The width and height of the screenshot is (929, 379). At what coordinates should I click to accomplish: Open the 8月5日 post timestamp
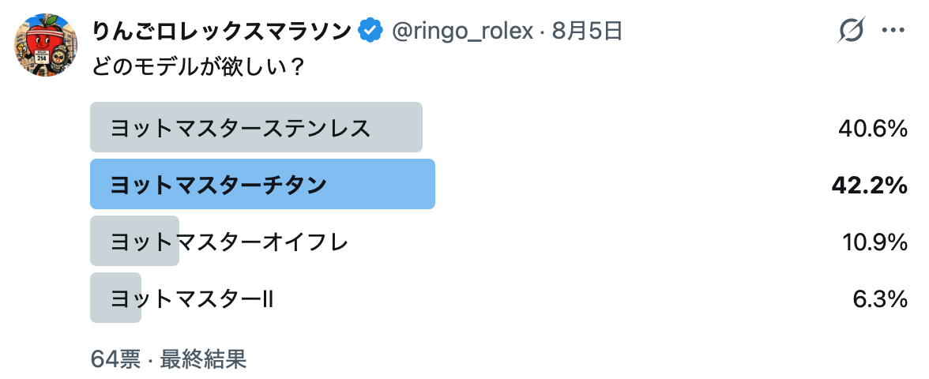click(588, 31)
